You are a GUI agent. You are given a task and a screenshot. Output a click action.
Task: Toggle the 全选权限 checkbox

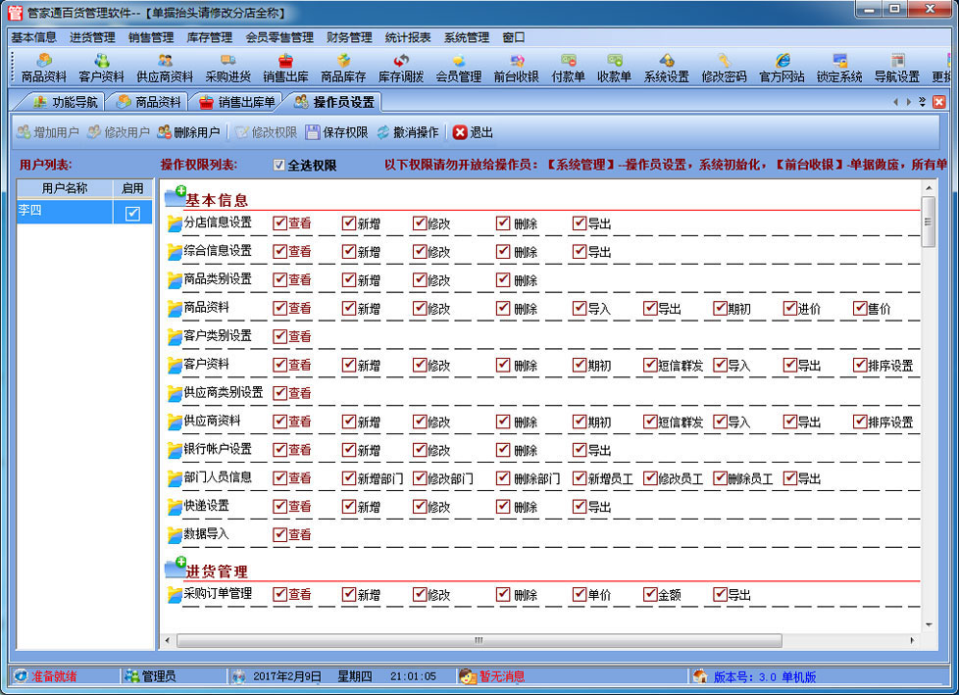click(279, 166)
